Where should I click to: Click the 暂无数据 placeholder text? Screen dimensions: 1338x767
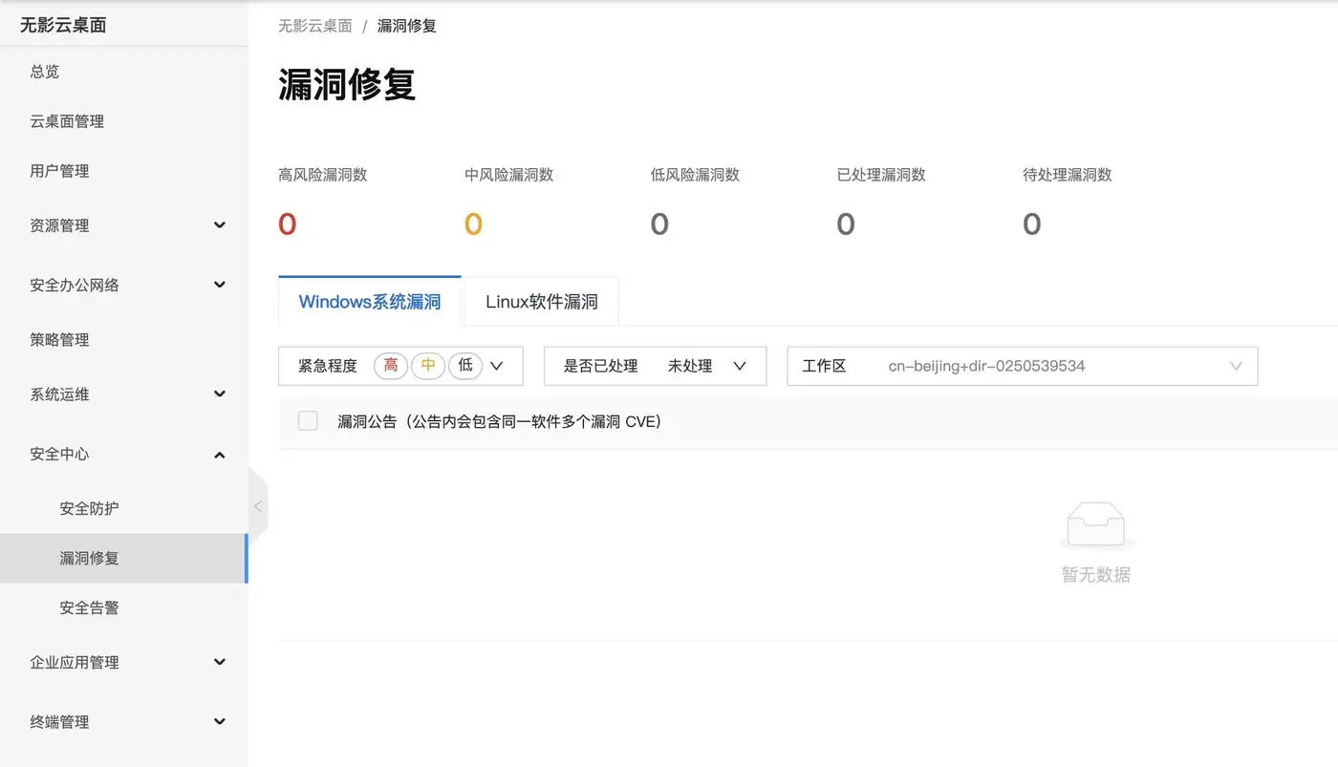click(x=1096, y=575)
